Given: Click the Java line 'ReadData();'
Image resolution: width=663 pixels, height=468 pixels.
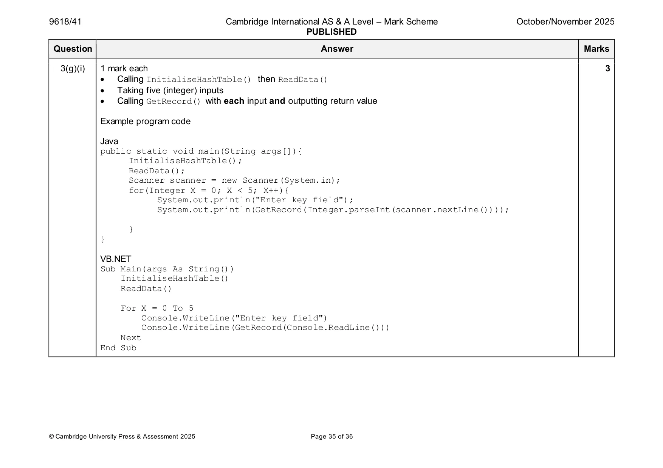Looking at the screenshot, I should point(156,171).
